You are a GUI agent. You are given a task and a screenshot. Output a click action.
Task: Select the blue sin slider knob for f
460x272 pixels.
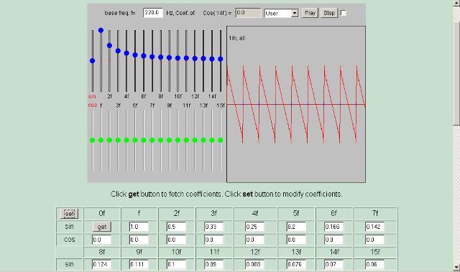[x=101, y=30]
